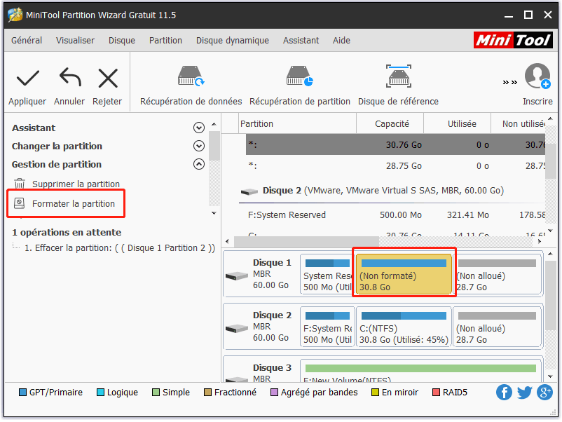The height and width of the screenshot is (422, 562).
Task: Open the Partition menu
Action: click(x=165, y=41)
